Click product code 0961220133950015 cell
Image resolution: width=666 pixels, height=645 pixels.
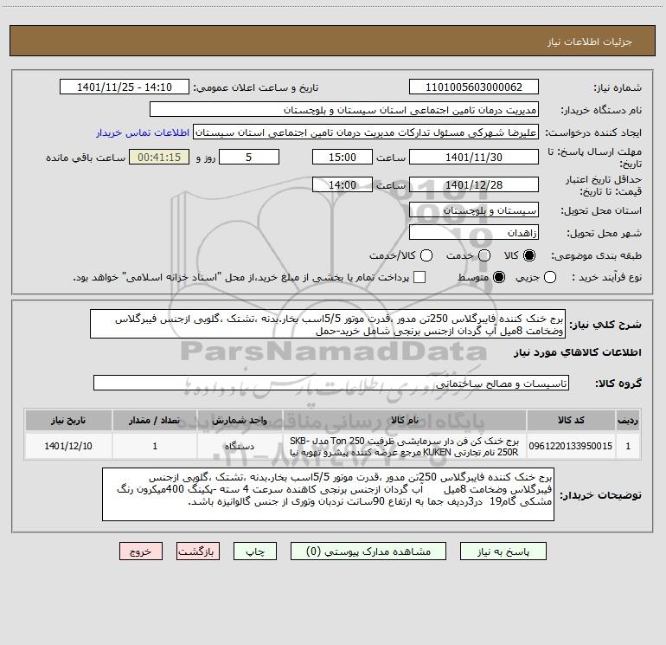coord(571,446)
